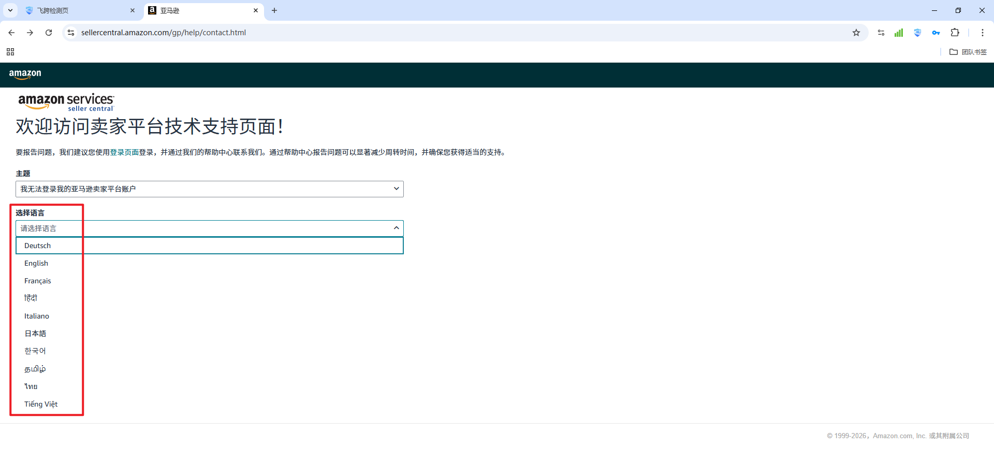994x476 pixels.
Task: Bookmark this page with the star icon
Action: (856, 33)
